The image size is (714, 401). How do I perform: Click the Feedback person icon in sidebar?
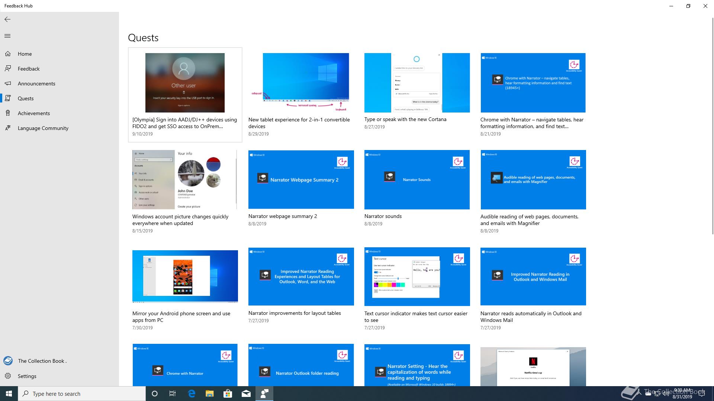8,69
